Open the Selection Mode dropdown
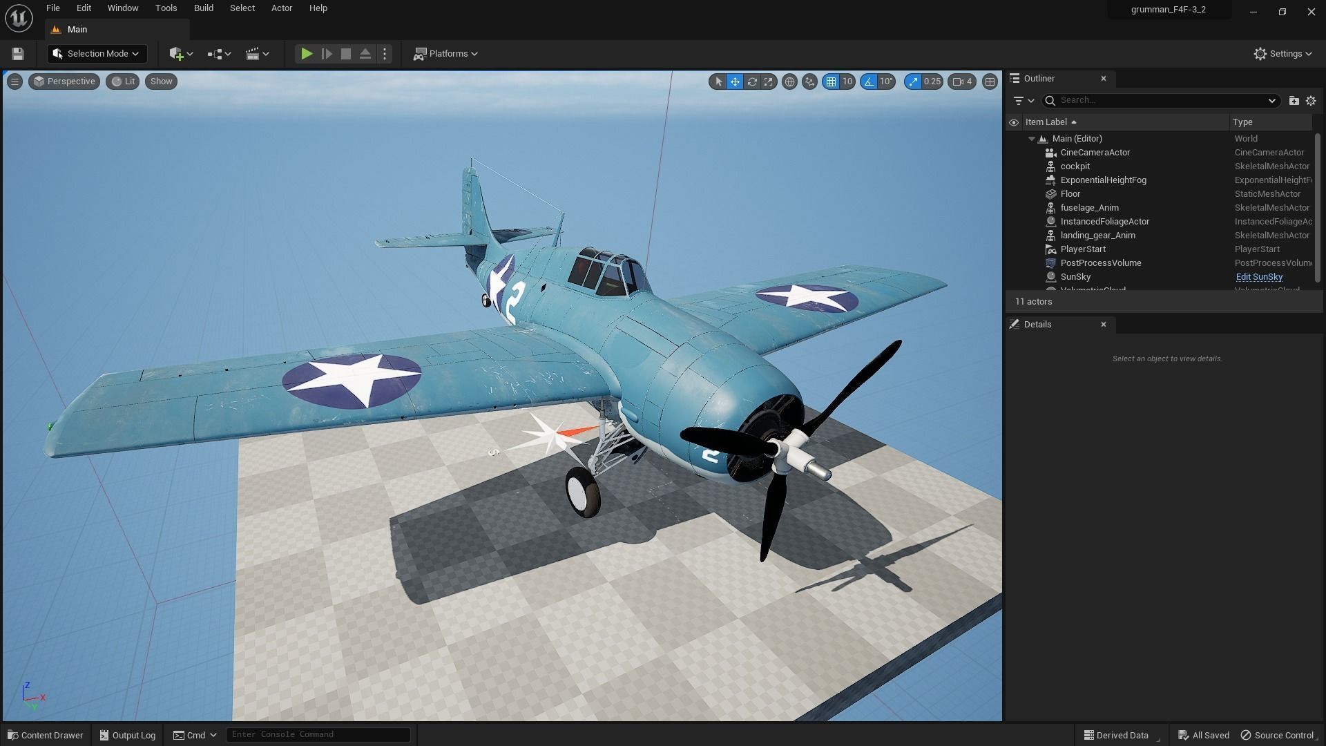 pyautogui.click(x=97, y=54)
